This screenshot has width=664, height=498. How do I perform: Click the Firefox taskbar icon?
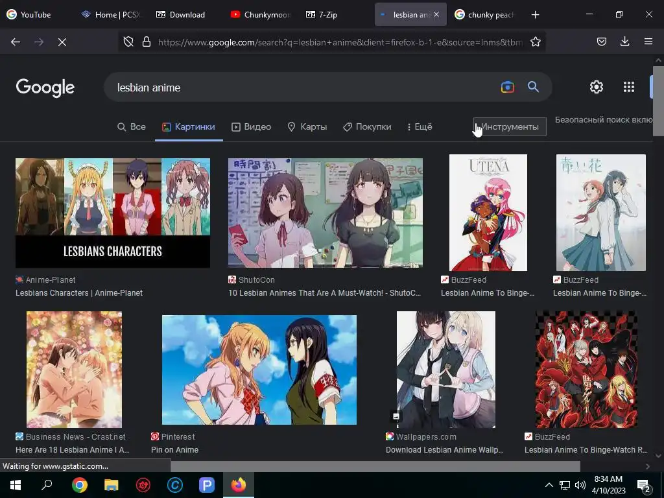(x=239, y=485)
